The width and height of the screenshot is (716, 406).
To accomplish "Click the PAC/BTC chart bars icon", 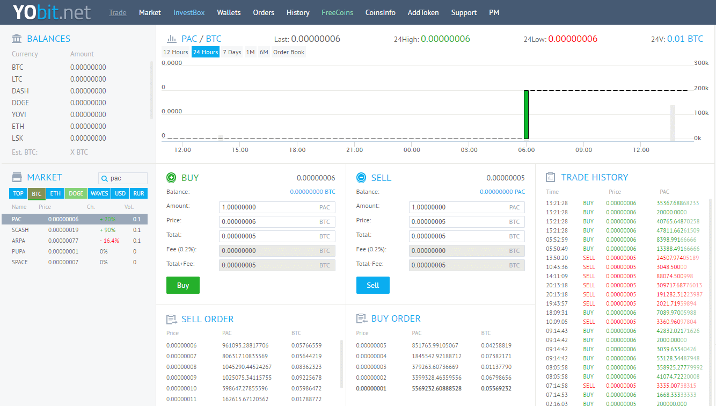I will [x=172, y=39].
